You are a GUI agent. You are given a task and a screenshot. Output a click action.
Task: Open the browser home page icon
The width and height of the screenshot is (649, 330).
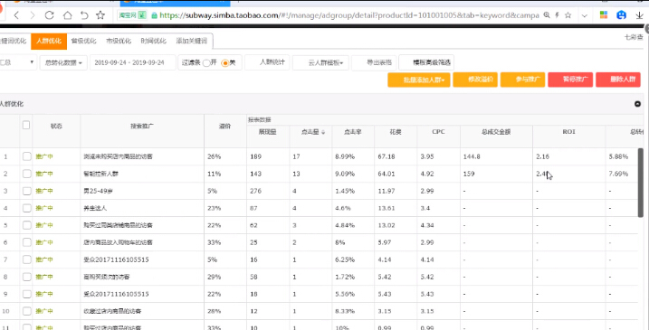(67, 15)
